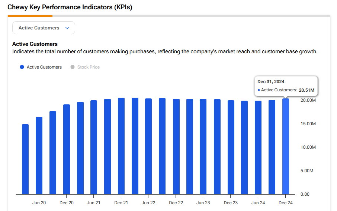The image size is (337, 211).
Task: Click the shortest, first bar in the chart
Action: click(x=25, y=159)
